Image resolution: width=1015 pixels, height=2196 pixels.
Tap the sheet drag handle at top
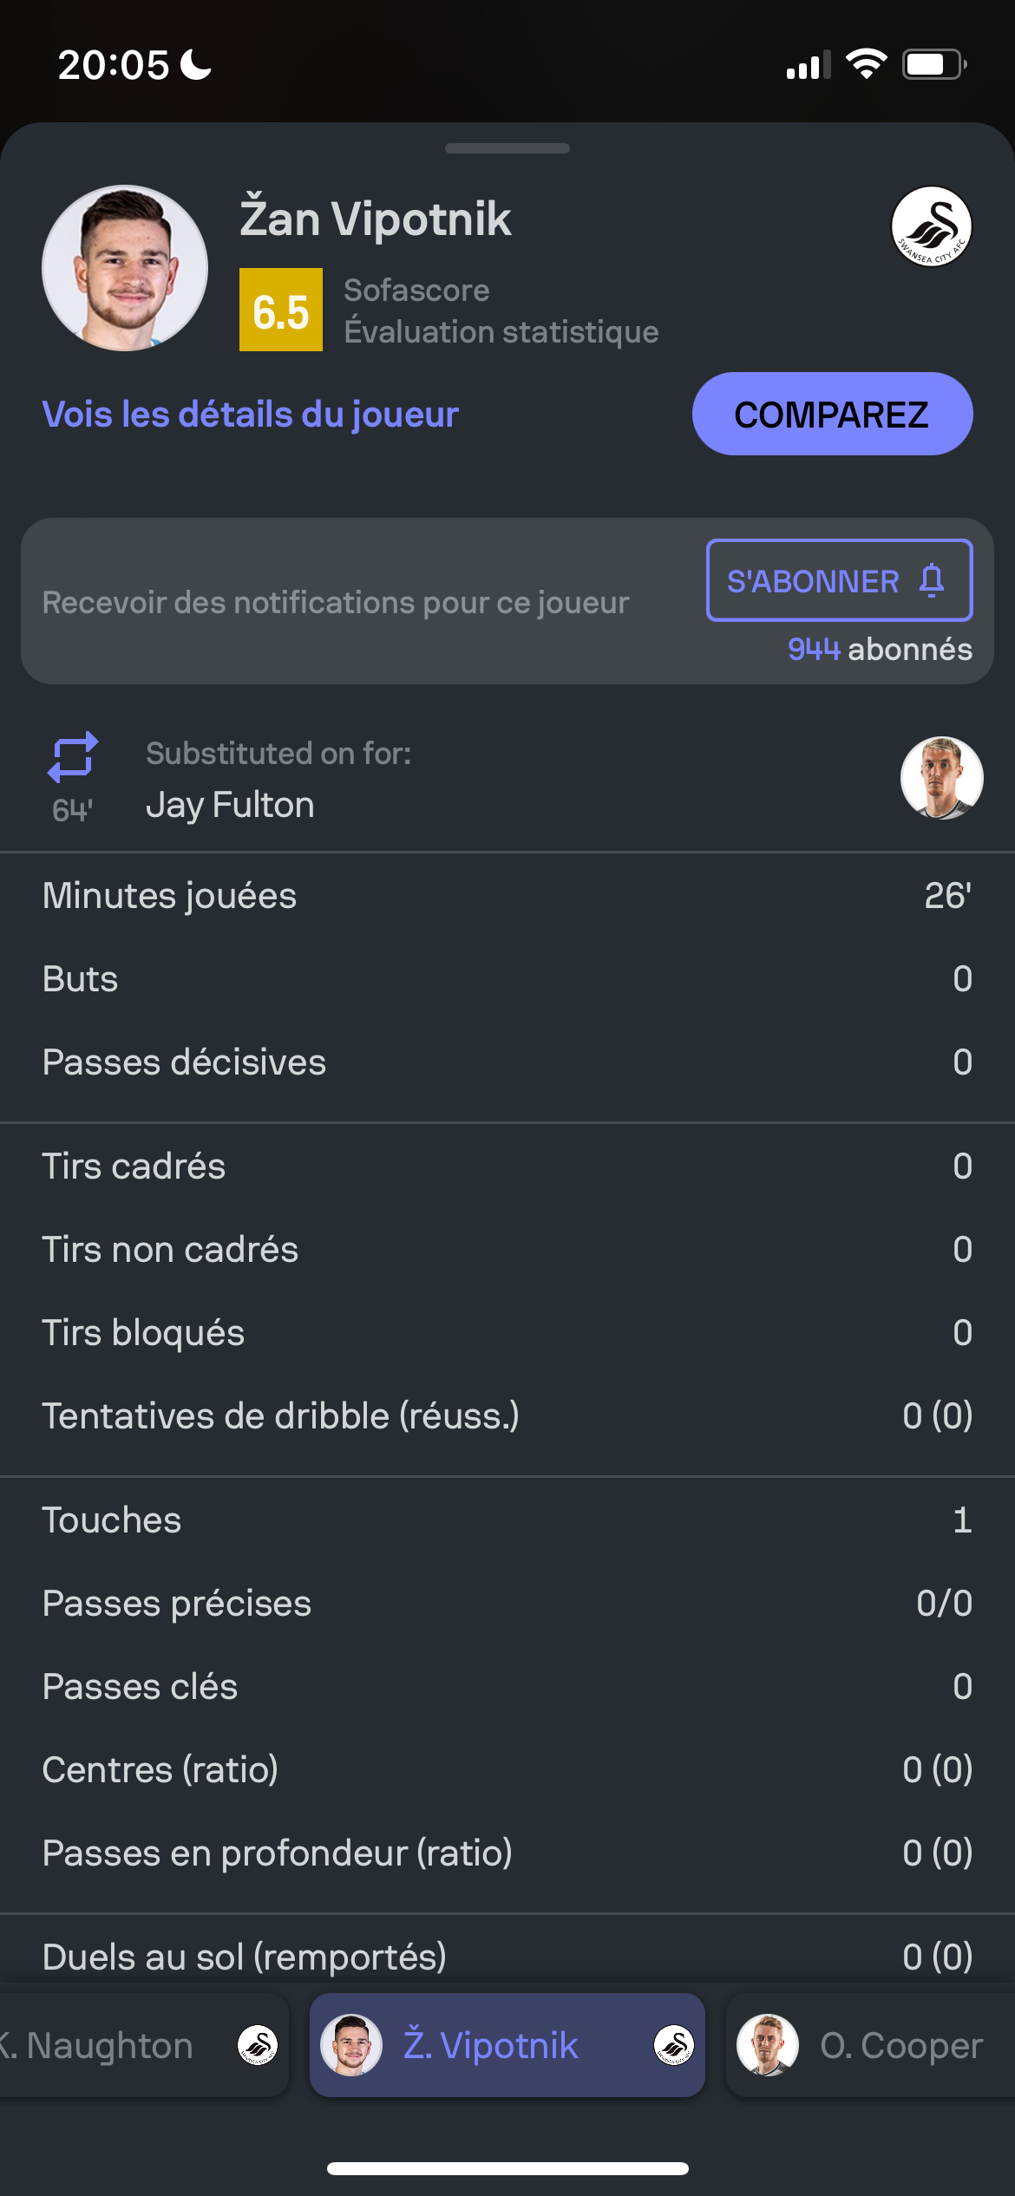click(x=507, y=148)
